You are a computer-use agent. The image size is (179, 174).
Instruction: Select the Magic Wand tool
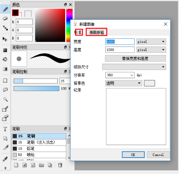(x=5, y=99)
